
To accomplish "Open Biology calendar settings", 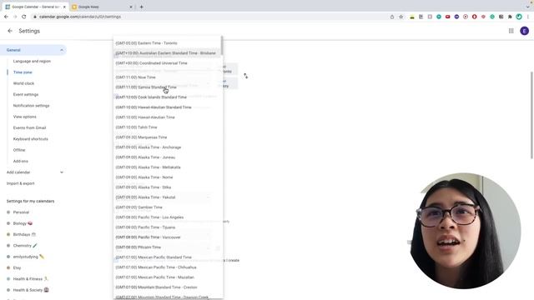I will pos(23,223).
